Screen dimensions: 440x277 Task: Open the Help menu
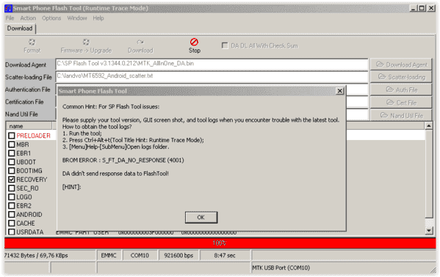[x=98, y=18]
